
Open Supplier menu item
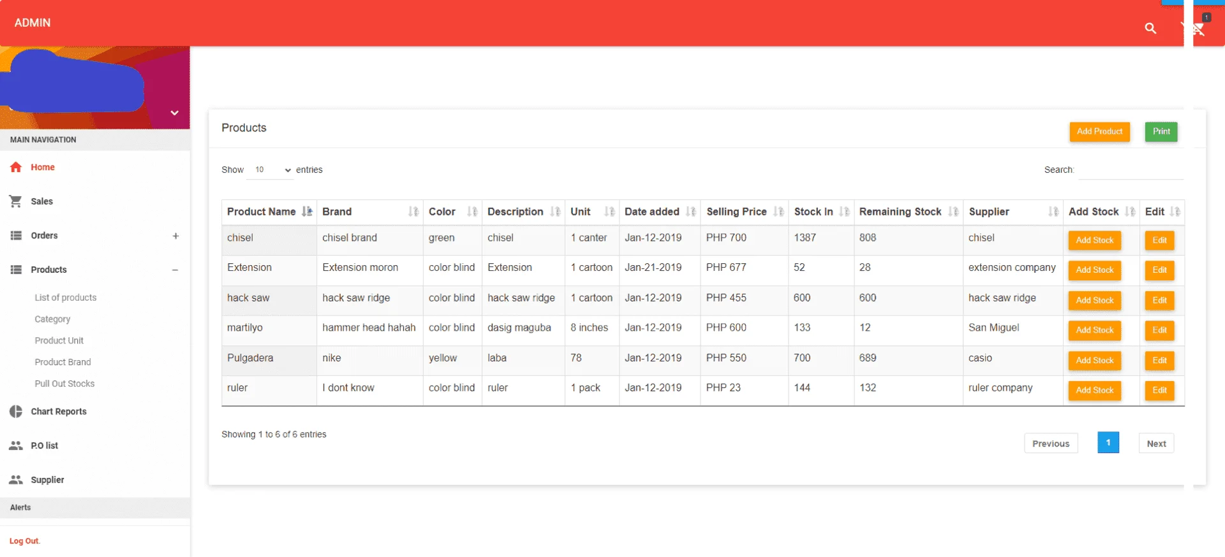pos(48,480)
